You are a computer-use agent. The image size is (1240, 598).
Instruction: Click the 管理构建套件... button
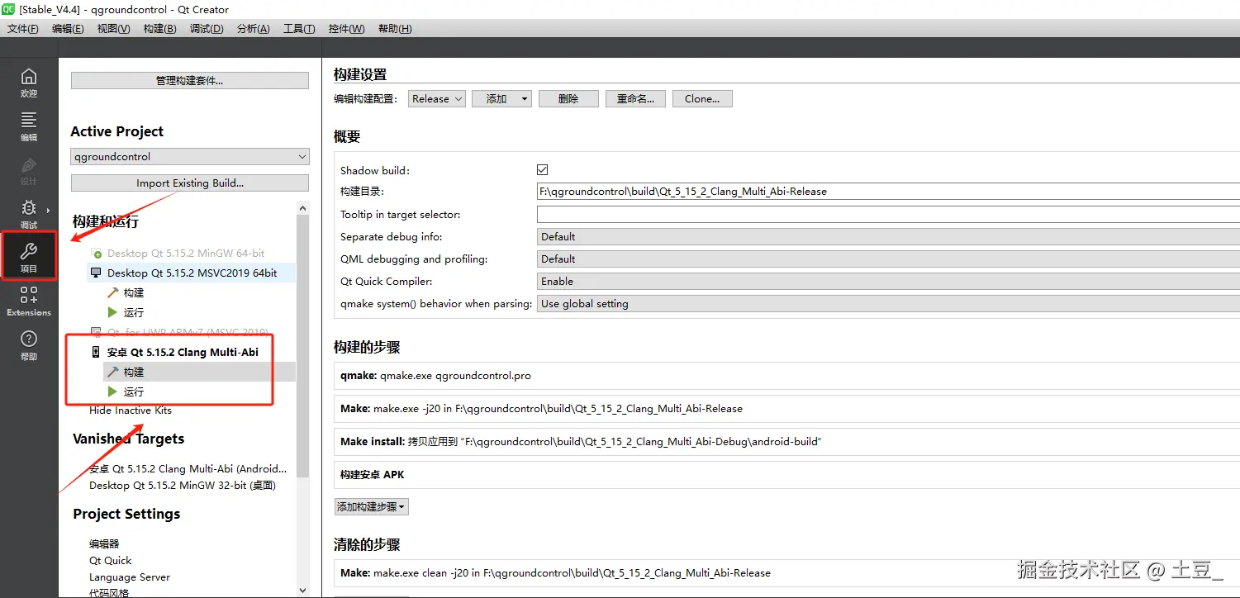click(190, 80)
